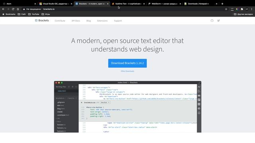Open the API Docs nav link
The image size is (255, 143).
click(76, 21)
